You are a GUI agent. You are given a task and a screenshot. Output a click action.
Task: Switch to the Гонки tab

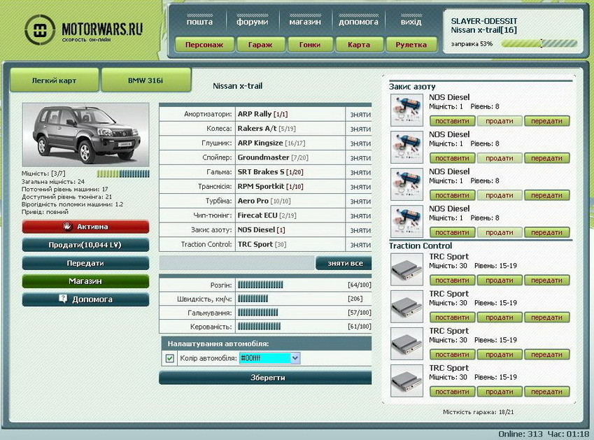pyautogui.click(x=310, y=45)
